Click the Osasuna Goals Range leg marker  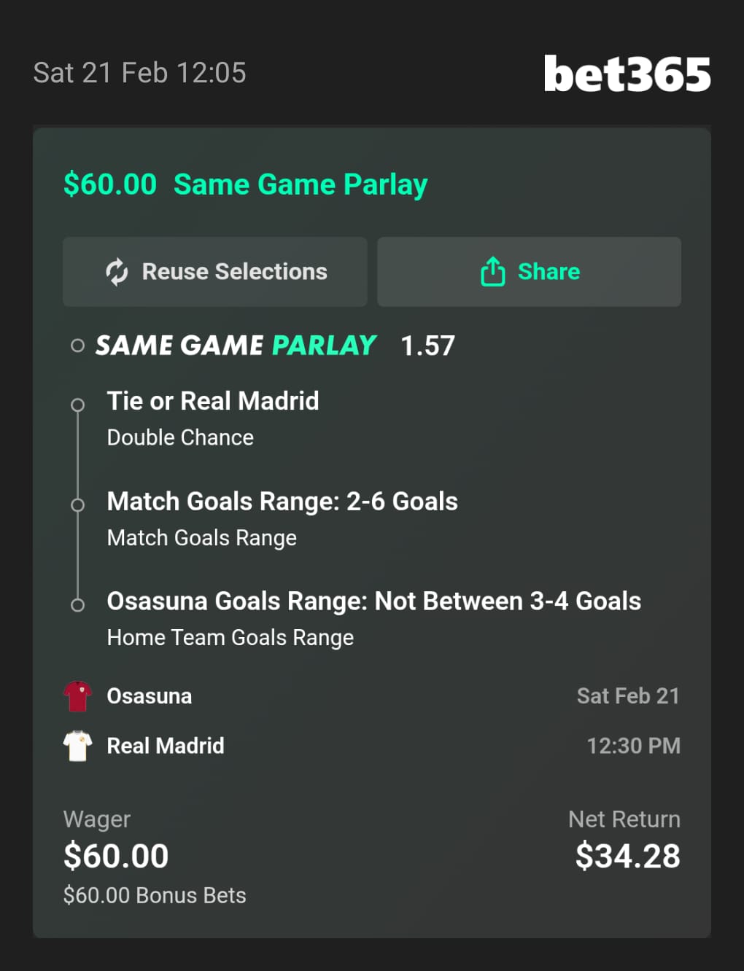[77, 605]
